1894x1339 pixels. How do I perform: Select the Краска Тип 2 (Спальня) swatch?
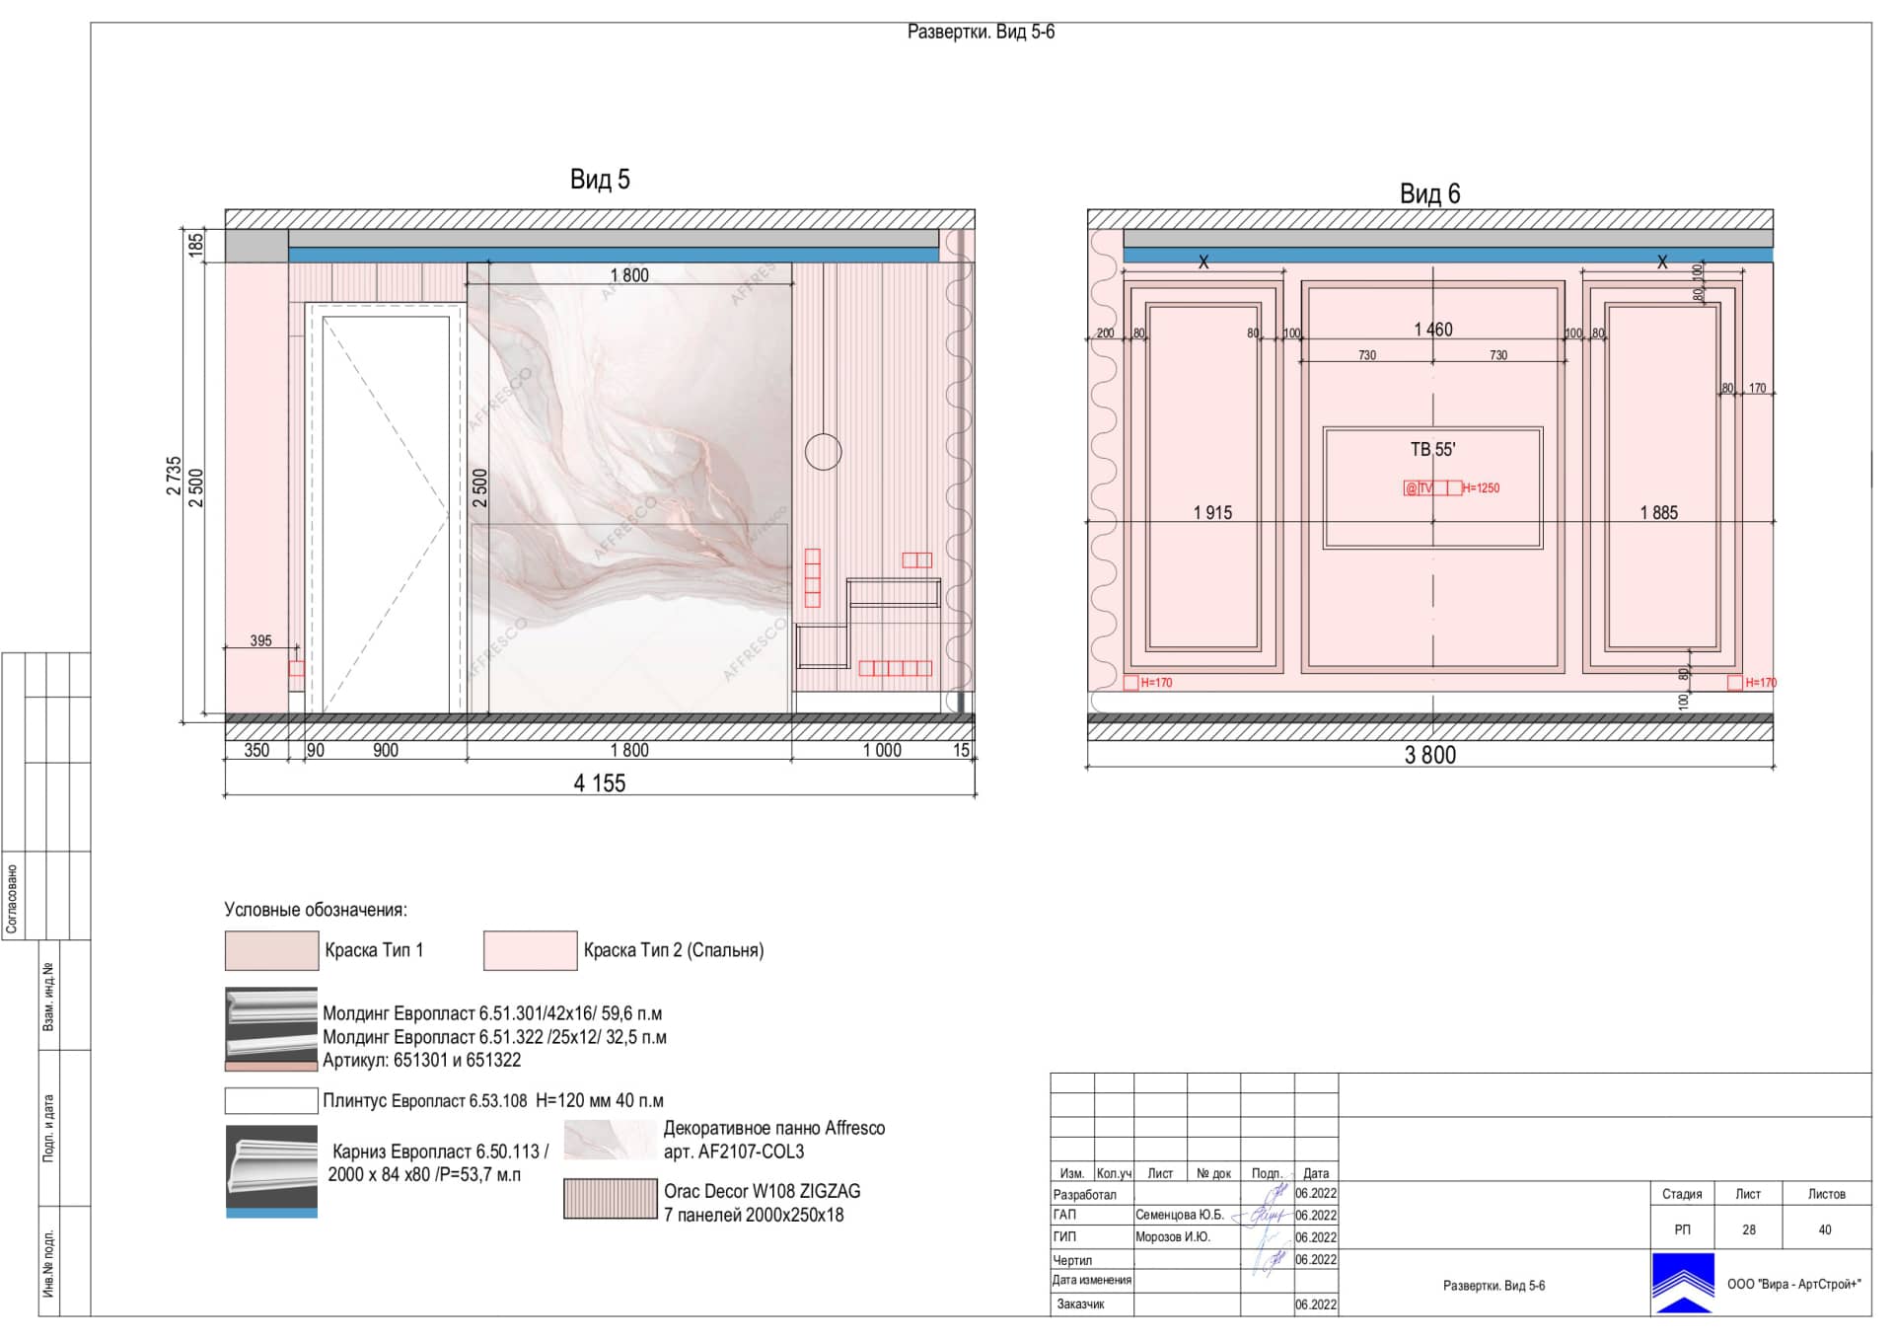[x=530, y=950]
